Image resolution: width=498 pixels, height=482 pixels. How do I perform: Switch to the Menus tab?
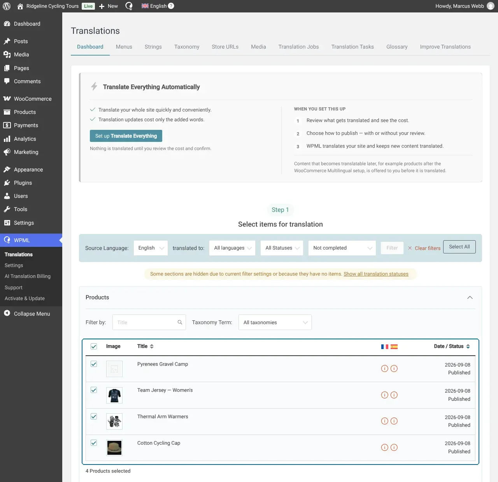[x=124, y=47]
